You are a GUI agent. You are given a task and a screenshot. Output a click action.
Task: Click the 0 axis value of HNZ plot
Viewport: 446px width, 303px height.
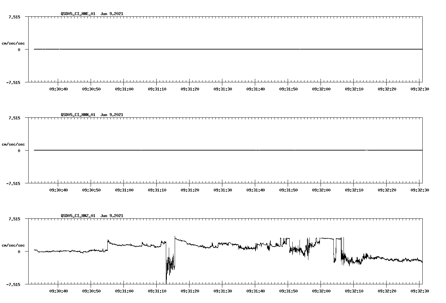click(19, 252)
